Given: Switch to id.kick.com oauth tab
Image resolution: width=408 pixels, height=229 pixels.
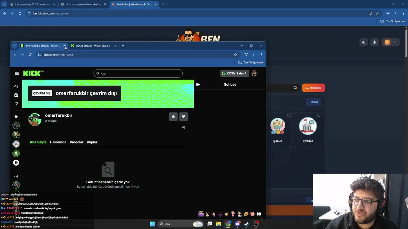Looking at the screenshot, I should [83, 4].
